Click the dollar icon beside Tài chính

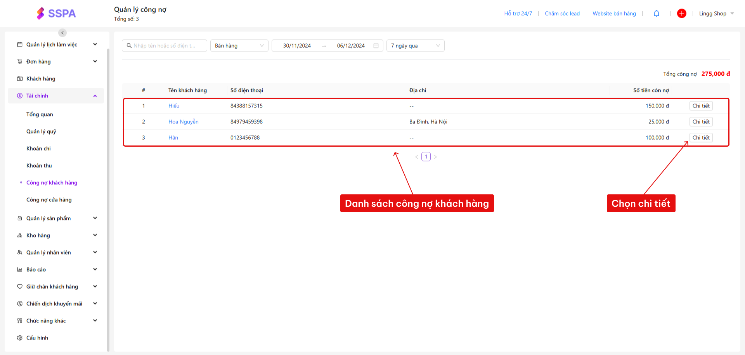coord(20,96)
